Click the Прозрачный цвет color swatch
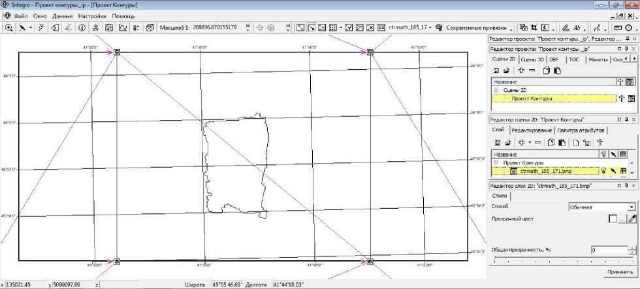640x289 pixels. (x=613, y=219)
